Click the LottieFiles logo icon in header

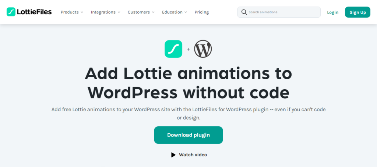point(12,12)
